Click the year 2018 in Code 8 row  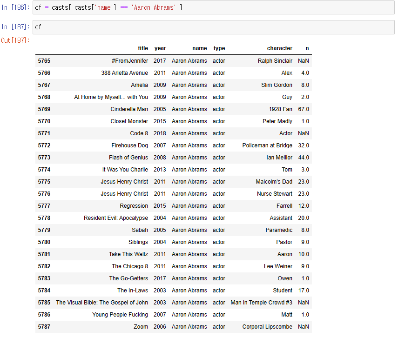[160, 133]
